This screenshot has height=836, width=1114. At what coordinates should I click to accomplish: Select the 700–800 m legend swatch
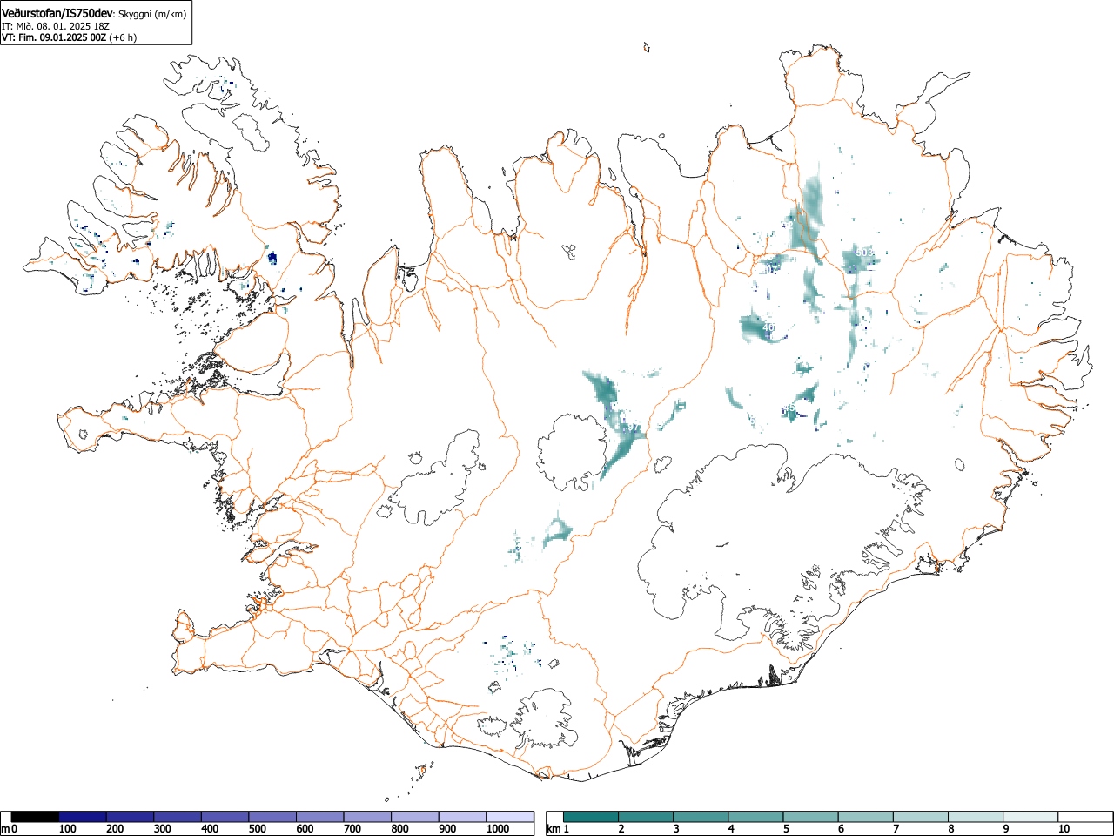(x=367, y=817)
